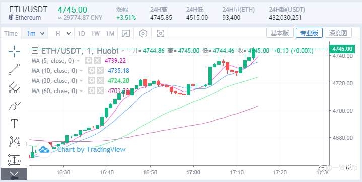Expand MA (10, close, 0) dropdown arrow
The width and height of the screenshot is (362, 182).
tap(81, 71)
